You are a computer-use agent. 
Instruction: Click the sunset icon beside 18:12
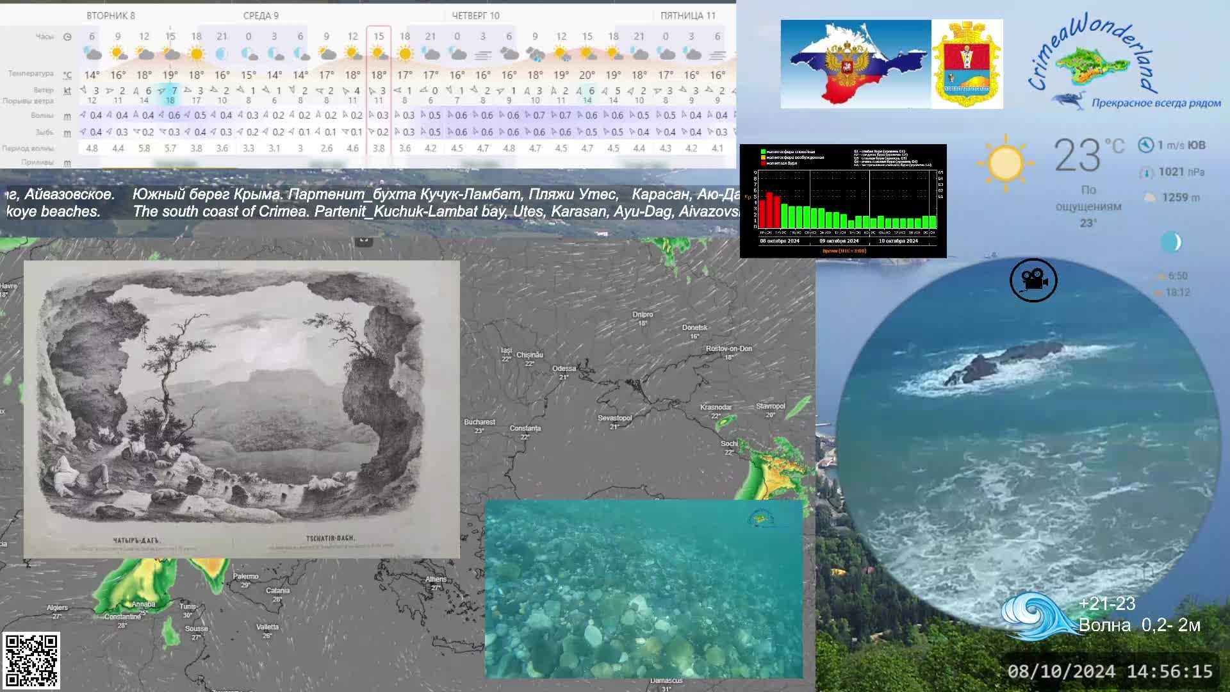(x=1158, y=293)
